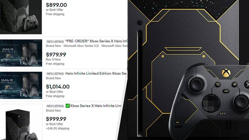Image resolution: width=249 pixels, height=140 pixels.
Task: Click the thumbnail of the $1,014.00 listing
Action: (x=21, y=85)
